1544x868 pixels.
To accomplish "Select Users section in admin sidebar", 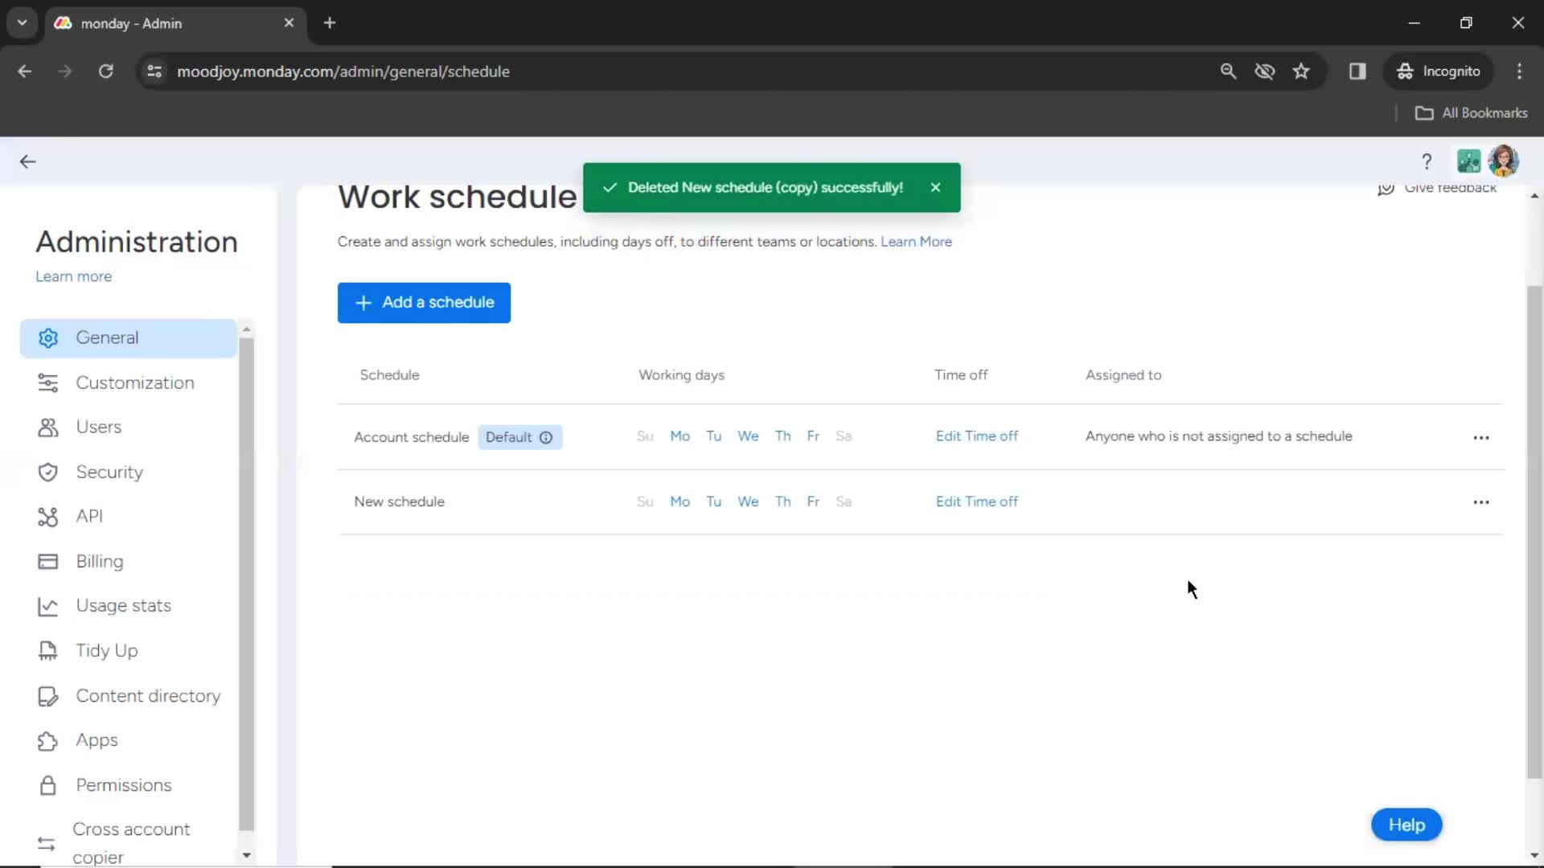I will point(99,427).
